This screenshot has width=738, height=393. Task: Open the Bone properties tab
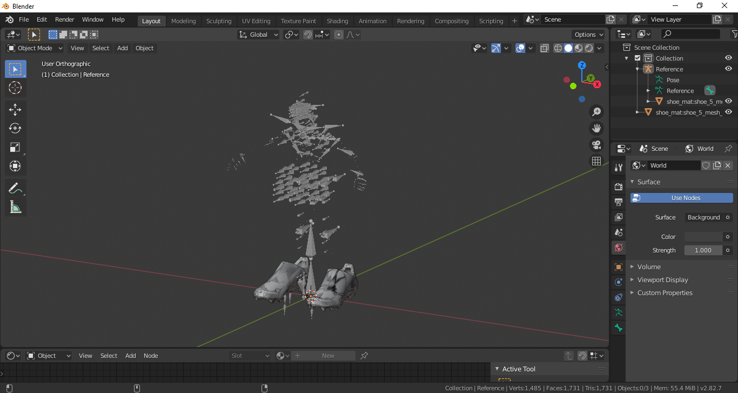pos(619,328)
